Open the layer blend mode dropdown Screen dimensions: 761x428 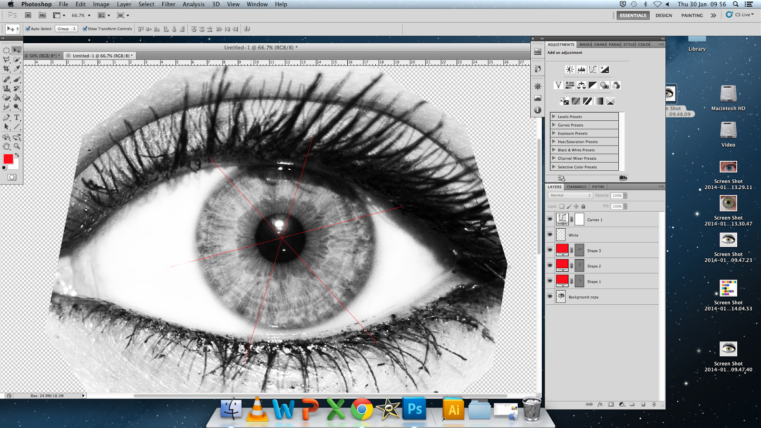pos(569,195)
